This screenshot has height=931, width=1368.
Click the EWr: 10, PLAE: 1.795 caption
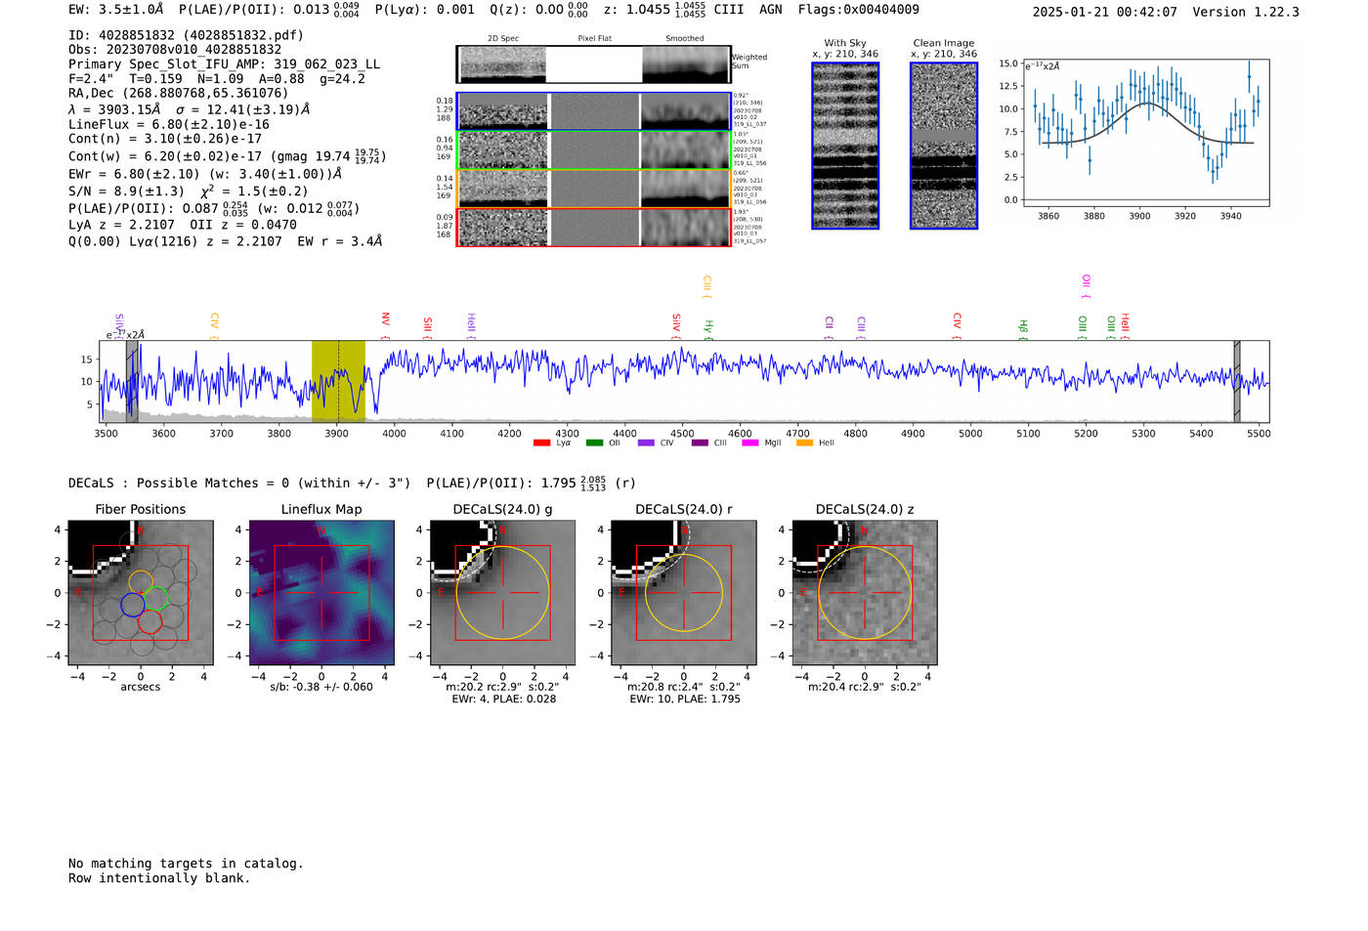(684, 698)
